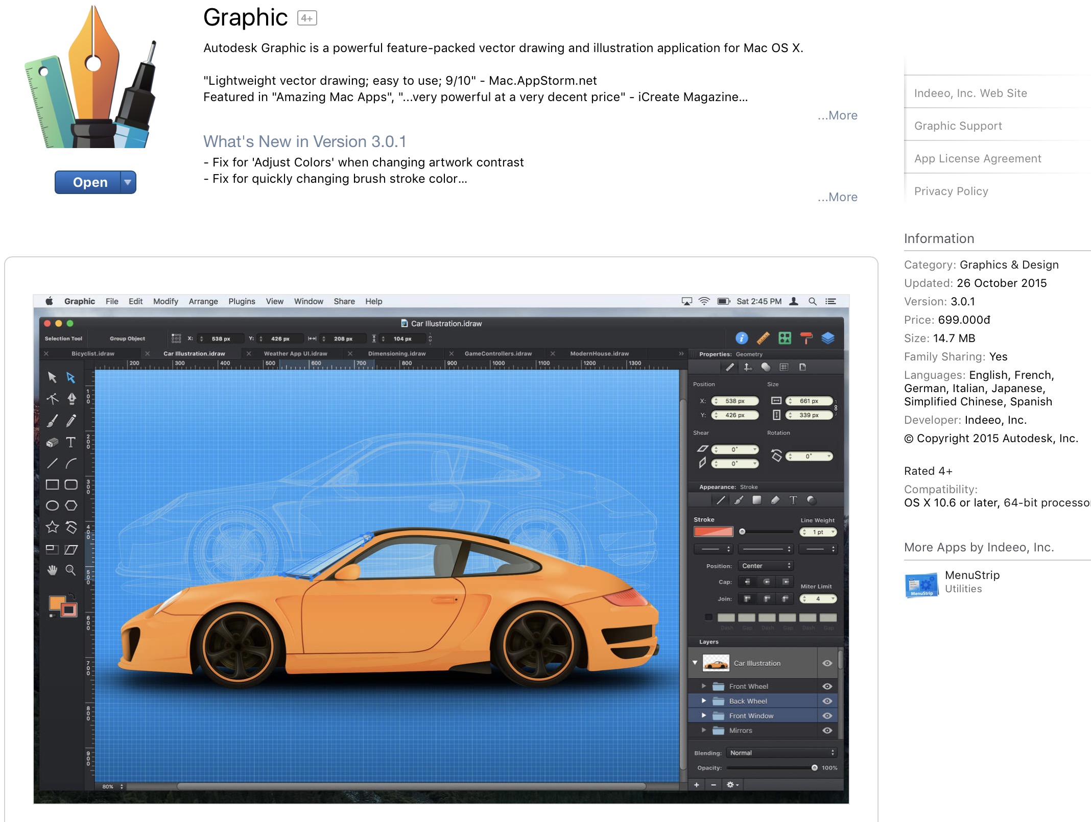The height and width of the screenshot is (822, 1091).
Task: Click the blue Layers stack toolbar icon
Action: coord(828,338)
